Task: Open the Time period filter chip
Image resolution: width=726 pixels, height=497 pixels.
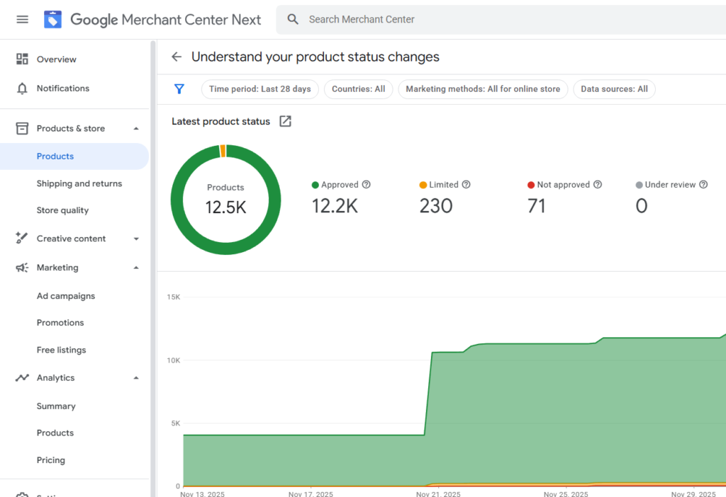Action: click(260, 89)
